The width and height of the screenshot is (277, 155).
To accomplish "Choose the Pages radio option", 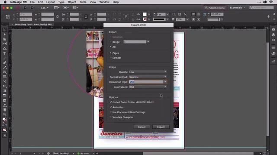I will (111, 53).
